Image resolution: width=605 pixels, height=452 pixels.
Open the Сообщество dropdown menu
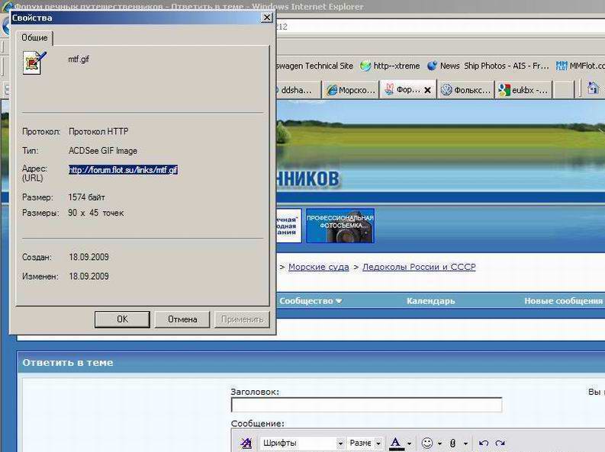tap(311, 301)
